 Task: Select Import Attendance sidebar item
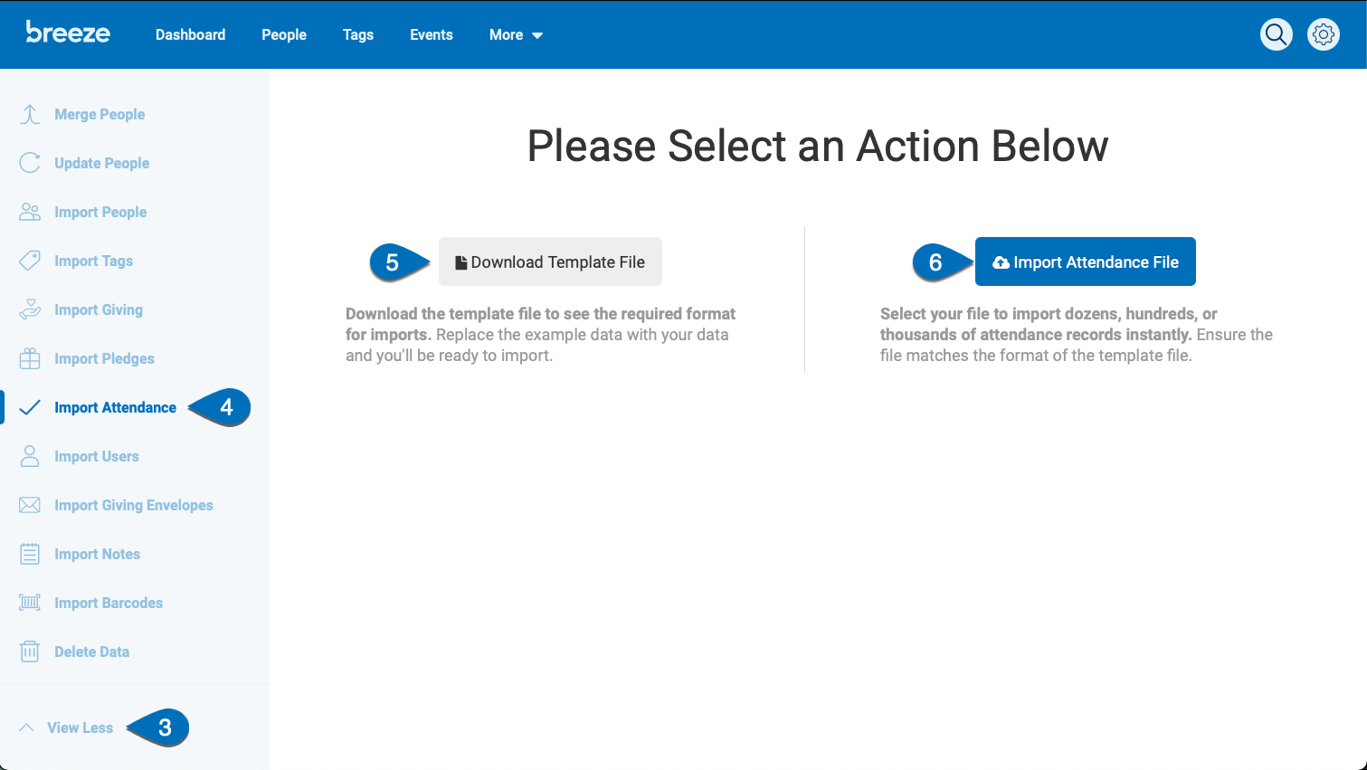coord(115,407)
